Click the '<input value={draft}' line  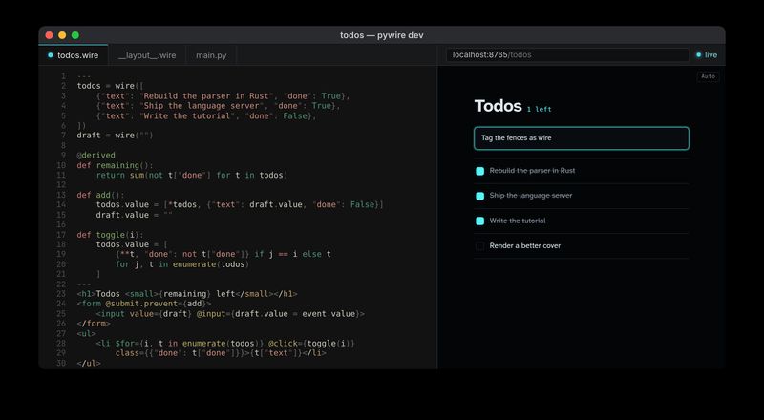[230, 314]
